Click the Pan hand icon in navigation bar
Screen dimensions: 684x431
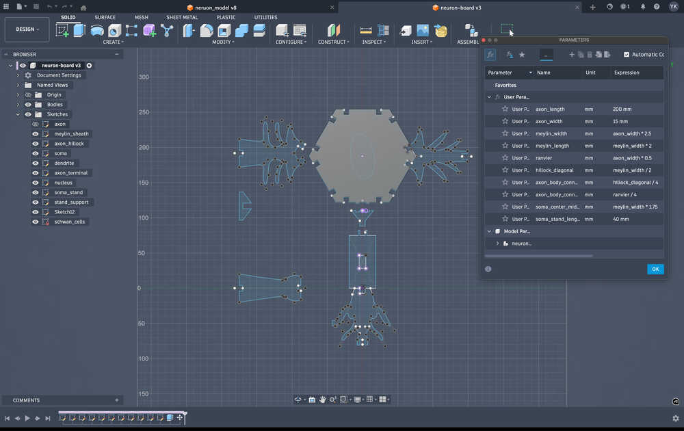(x=322, y=400)
